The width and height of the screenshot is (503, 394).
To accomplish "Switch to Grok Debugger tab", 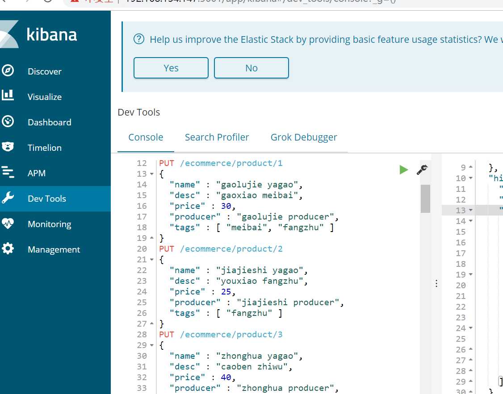I will tap(304, 137).
